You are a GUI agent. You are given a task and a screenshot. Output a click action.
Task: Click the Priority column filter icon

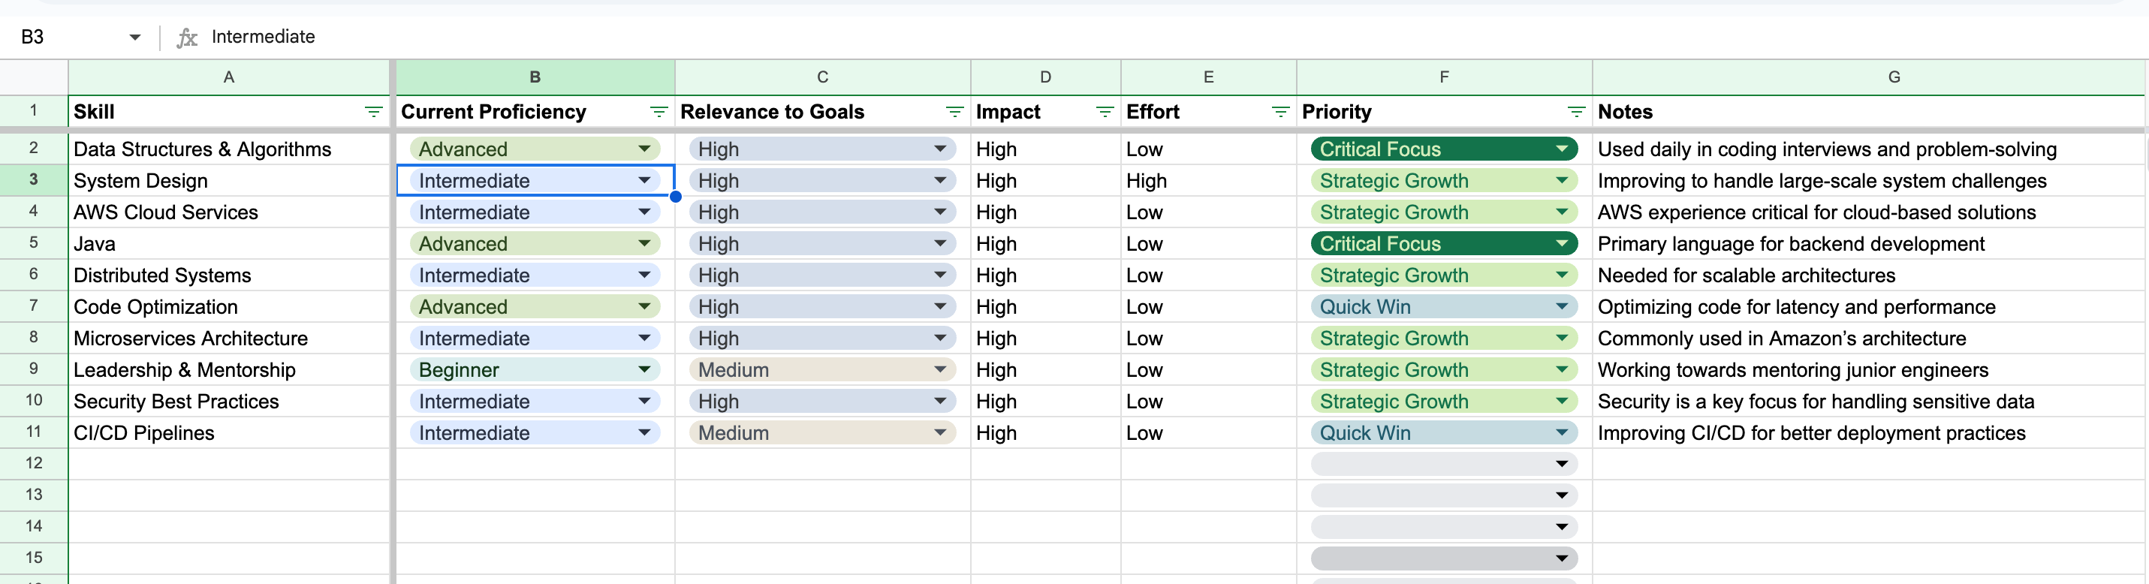1576,112
